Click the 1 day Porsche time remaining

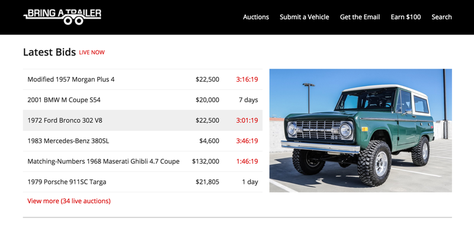tap(250, 182)
